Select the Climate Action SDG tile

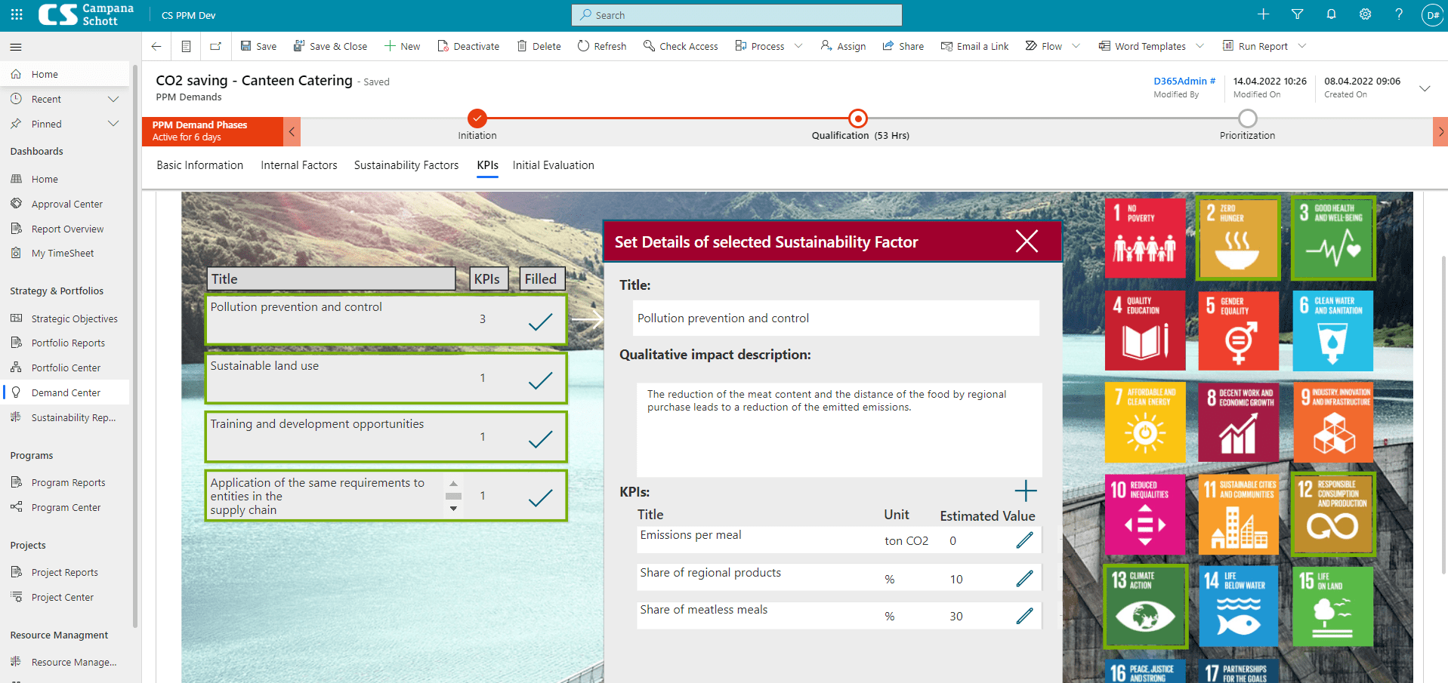(1145, 606)
